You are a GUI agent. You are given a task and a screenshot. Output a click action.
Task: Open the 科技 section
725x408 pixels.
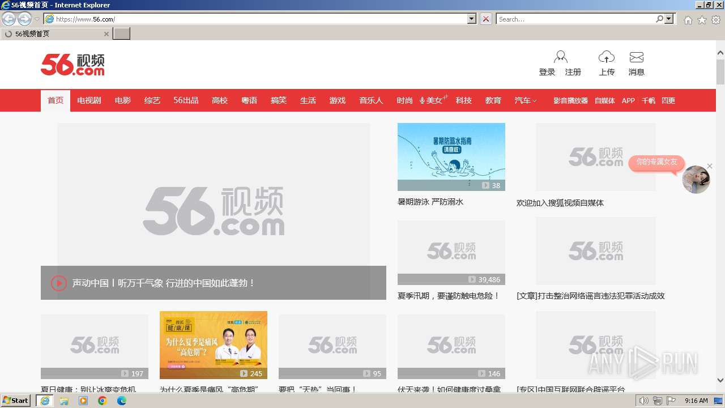point(464,100)
